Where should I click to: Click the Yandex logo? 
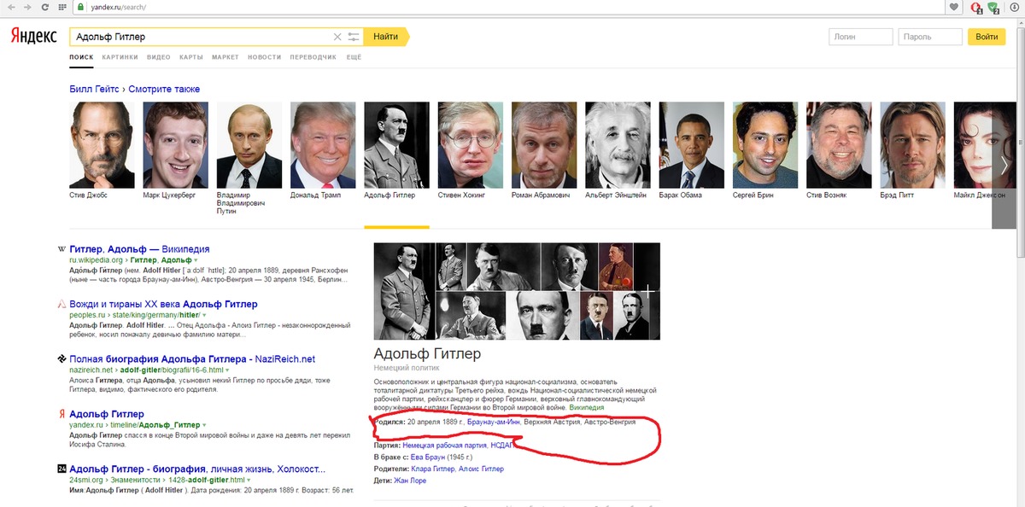32,37
